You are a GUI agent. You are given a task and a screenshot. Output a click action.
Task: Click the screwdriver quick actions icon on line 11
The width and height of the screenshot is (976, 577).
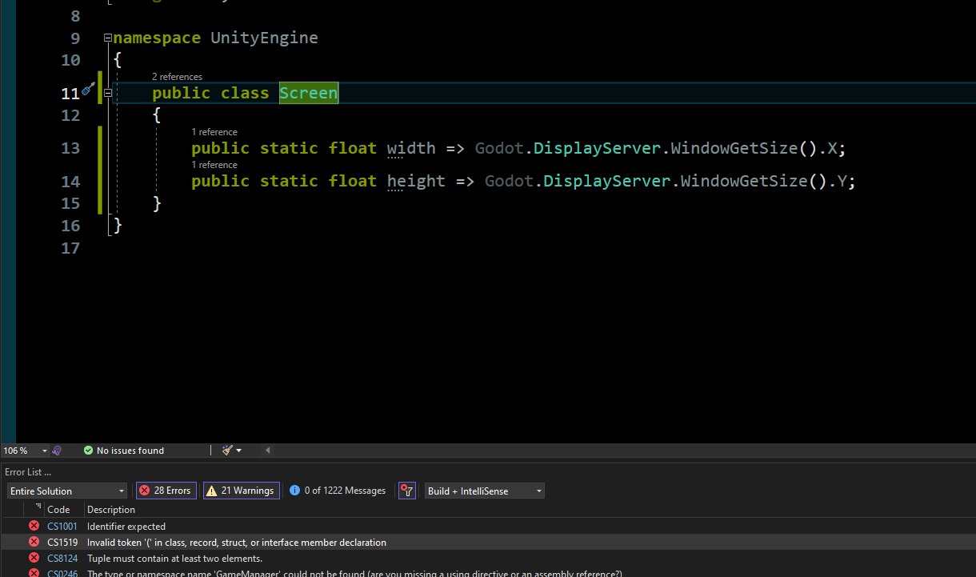click(88, 90)
